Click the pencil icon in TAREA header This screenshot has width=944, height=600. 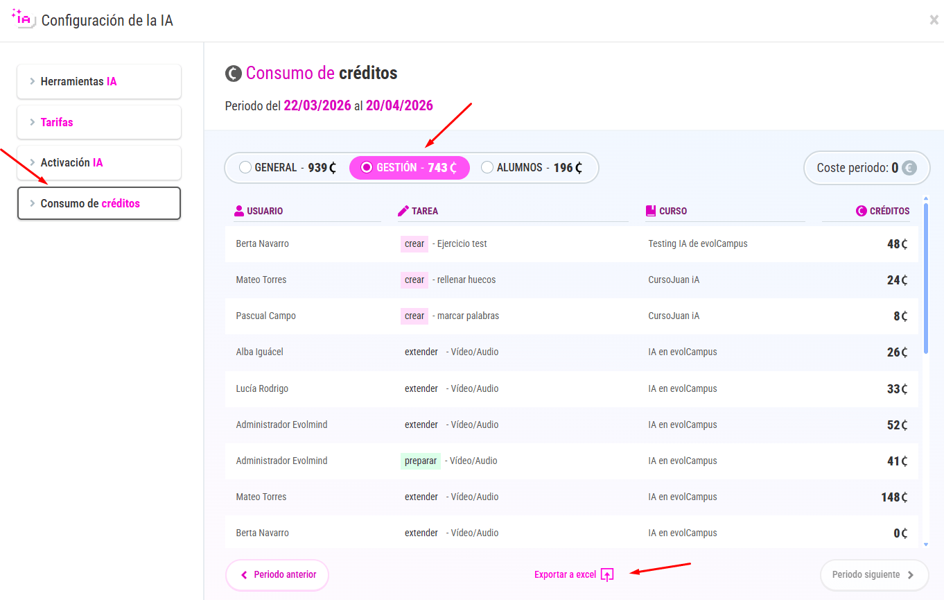click(x=403, y=211)
